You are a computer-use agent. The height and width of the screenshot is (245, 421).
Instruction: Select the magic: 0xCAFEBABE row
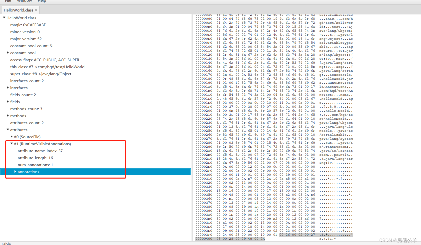(x=28, y=25)
